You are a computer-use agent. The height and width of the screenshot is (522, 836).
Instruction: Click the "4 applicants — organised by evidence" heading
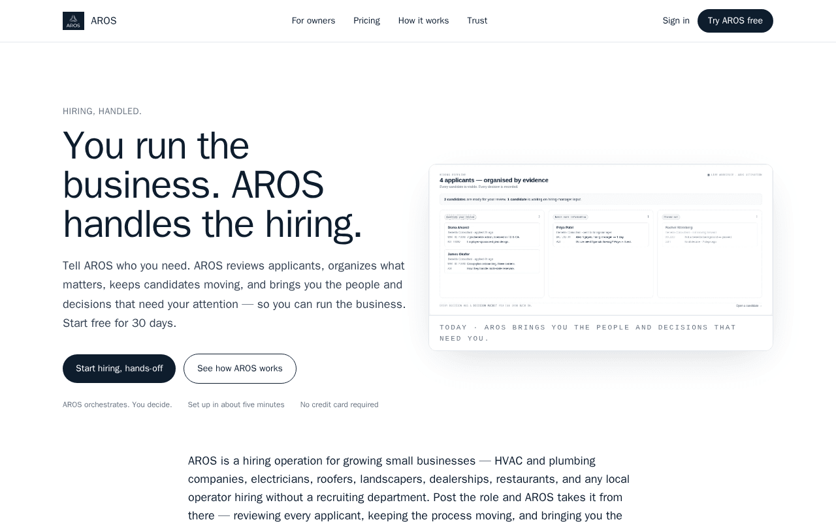click(x=494, y=180)
